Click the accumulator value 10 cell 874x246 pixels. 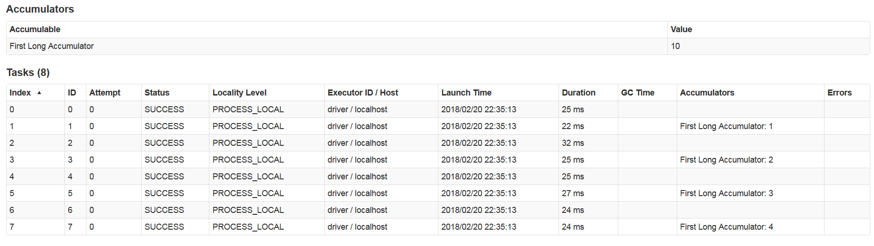click(x=675, y=46)
